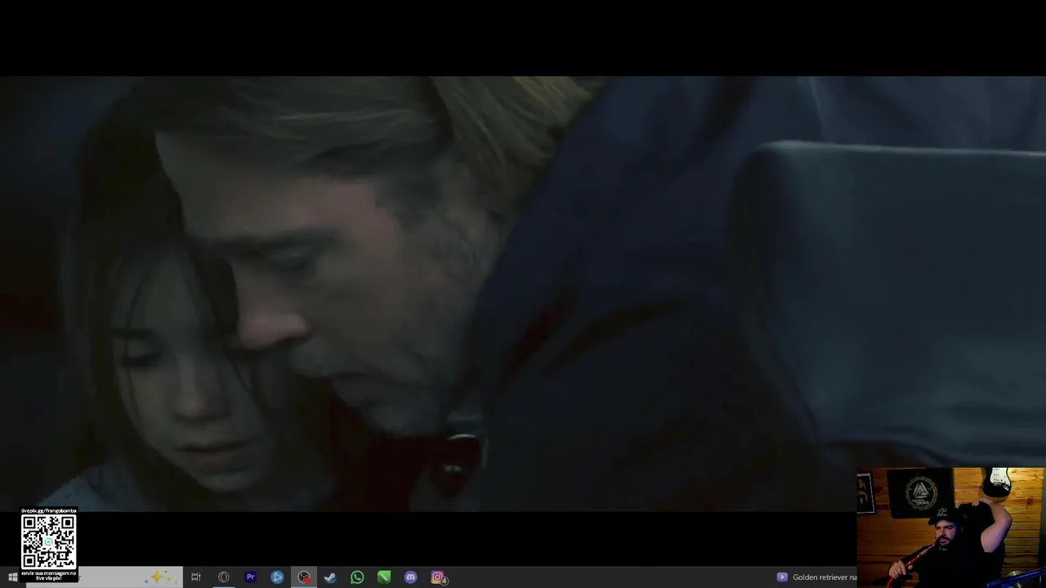Open the Opera browser taskbar icon
The width and height of the screenshot is (1046, 588).
coord(224,577)
